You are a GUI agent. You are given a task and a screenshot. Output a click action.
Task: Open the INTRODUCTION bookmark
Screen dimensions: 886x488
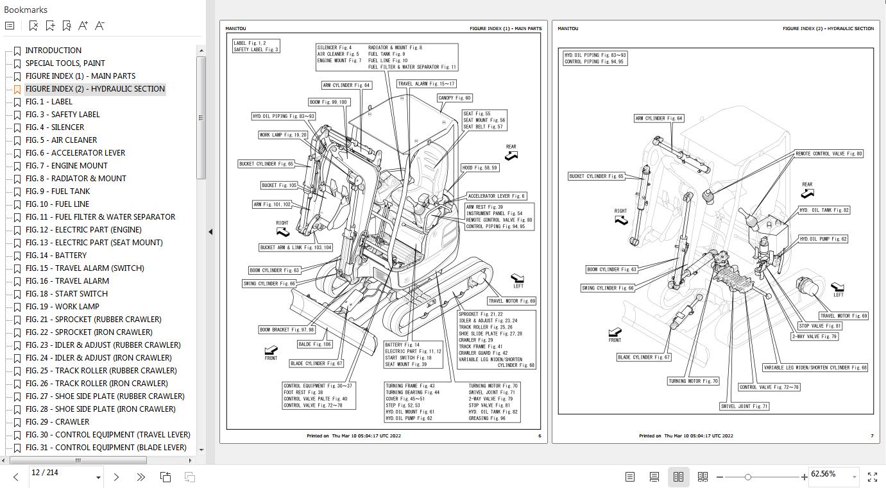point(53,50)
